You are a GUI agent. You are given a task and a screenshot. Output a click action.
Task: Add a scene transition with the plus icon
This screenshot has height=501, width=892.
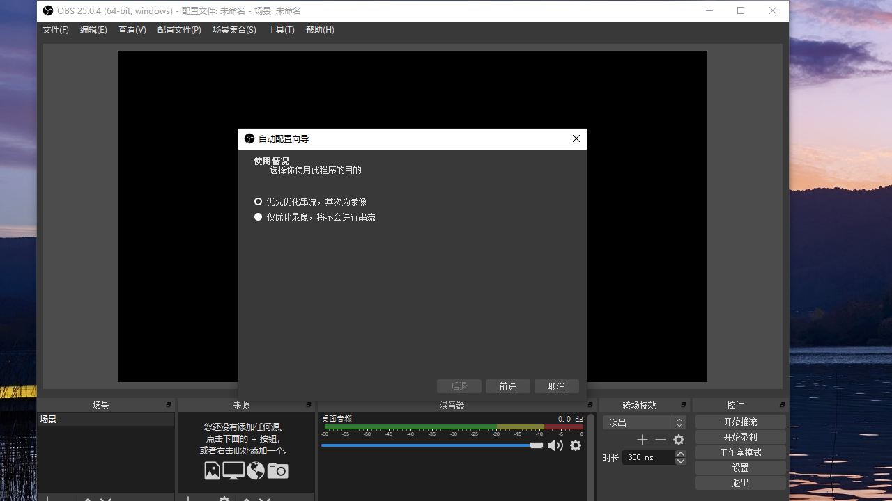[x=643, y=440]
